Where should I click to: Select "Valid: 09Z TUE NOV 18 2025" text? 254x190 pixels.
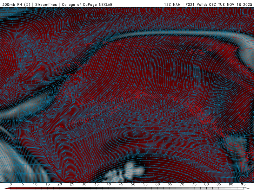(x=224, y=5)
